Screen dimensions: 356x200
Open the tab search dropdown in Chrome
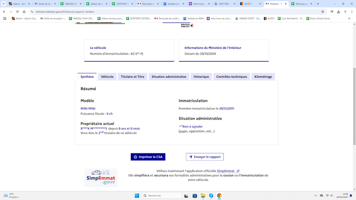pos(4,4)
